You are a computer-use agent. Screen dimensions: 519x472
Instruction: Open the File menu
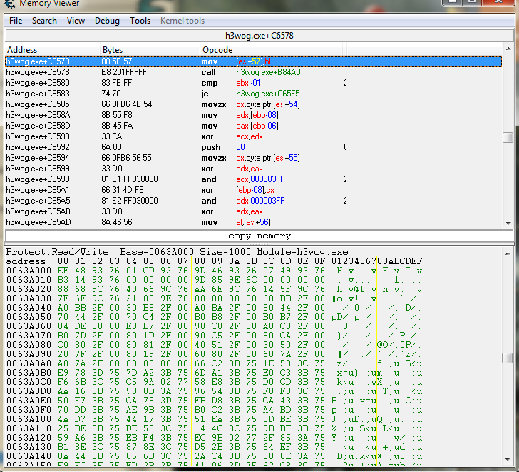pos(15,21)
